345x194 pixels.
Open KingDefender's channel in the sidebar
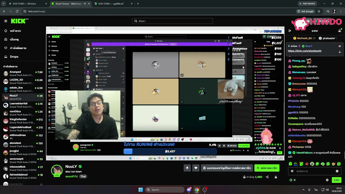[x=23, y=121]
